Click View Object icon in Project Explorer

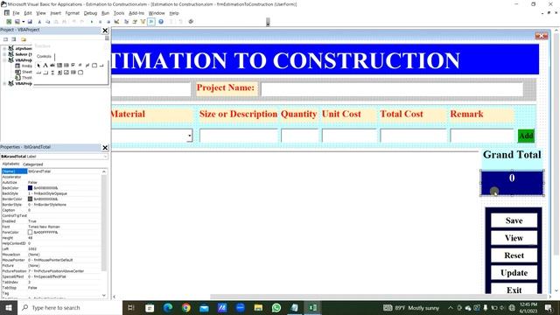click(14, 39)
